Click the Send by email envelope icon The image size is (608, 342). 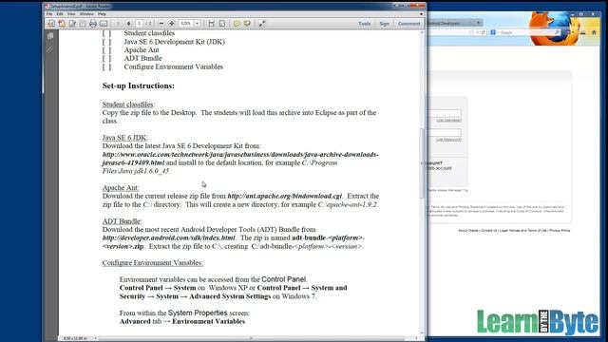(104, 24)
